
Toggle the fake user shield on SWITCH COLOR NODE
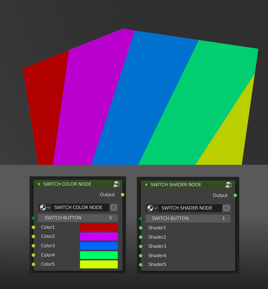113,207
